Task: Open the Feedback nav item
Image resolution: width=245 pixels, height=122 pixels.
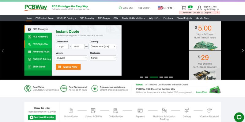Action: [x=168, y=18]
